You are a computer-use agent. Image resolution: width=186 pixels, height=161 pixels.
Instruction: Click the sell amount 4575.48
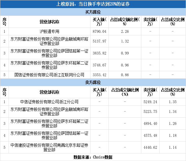150,135
